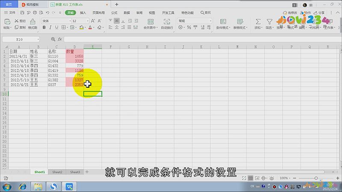The width and height of the screenshot is (342, 192).
Task: Select the Format Painter (格式刷) tool
Action: [32, 23]
